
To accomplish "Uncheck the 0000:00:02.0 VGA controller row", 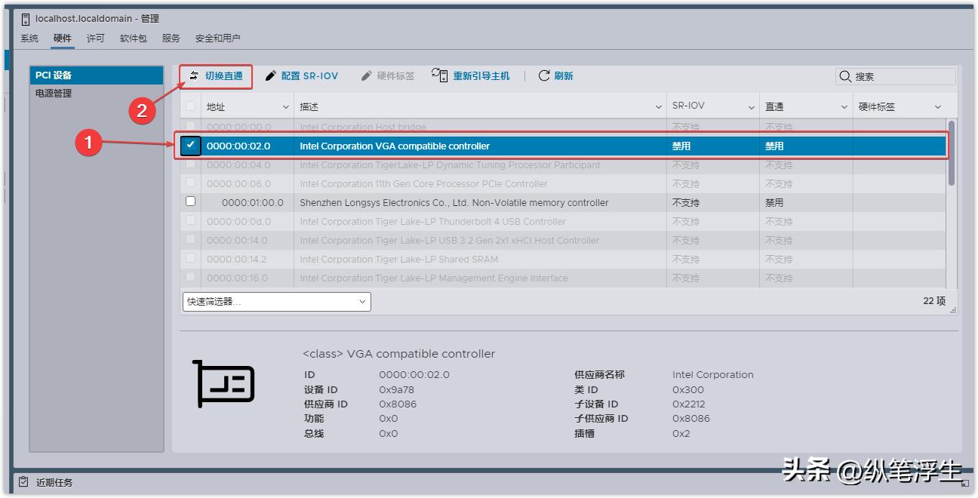I will pyautogui.click(x=192, y=146).
